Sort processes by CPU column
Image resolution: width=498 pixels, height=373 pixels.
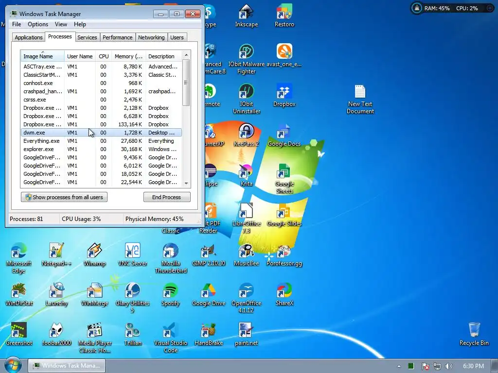coord(104,56)
